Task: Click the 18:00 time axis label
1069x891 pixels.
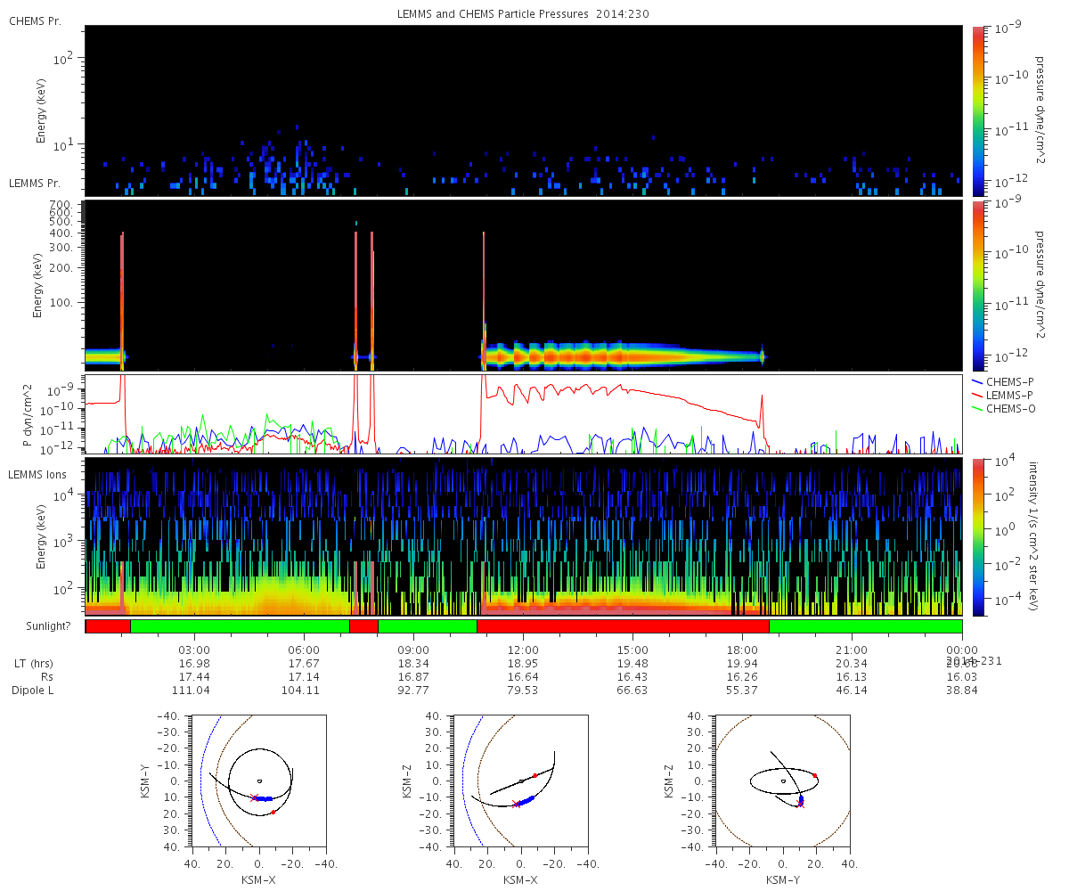Action: (x=742, y=650)
